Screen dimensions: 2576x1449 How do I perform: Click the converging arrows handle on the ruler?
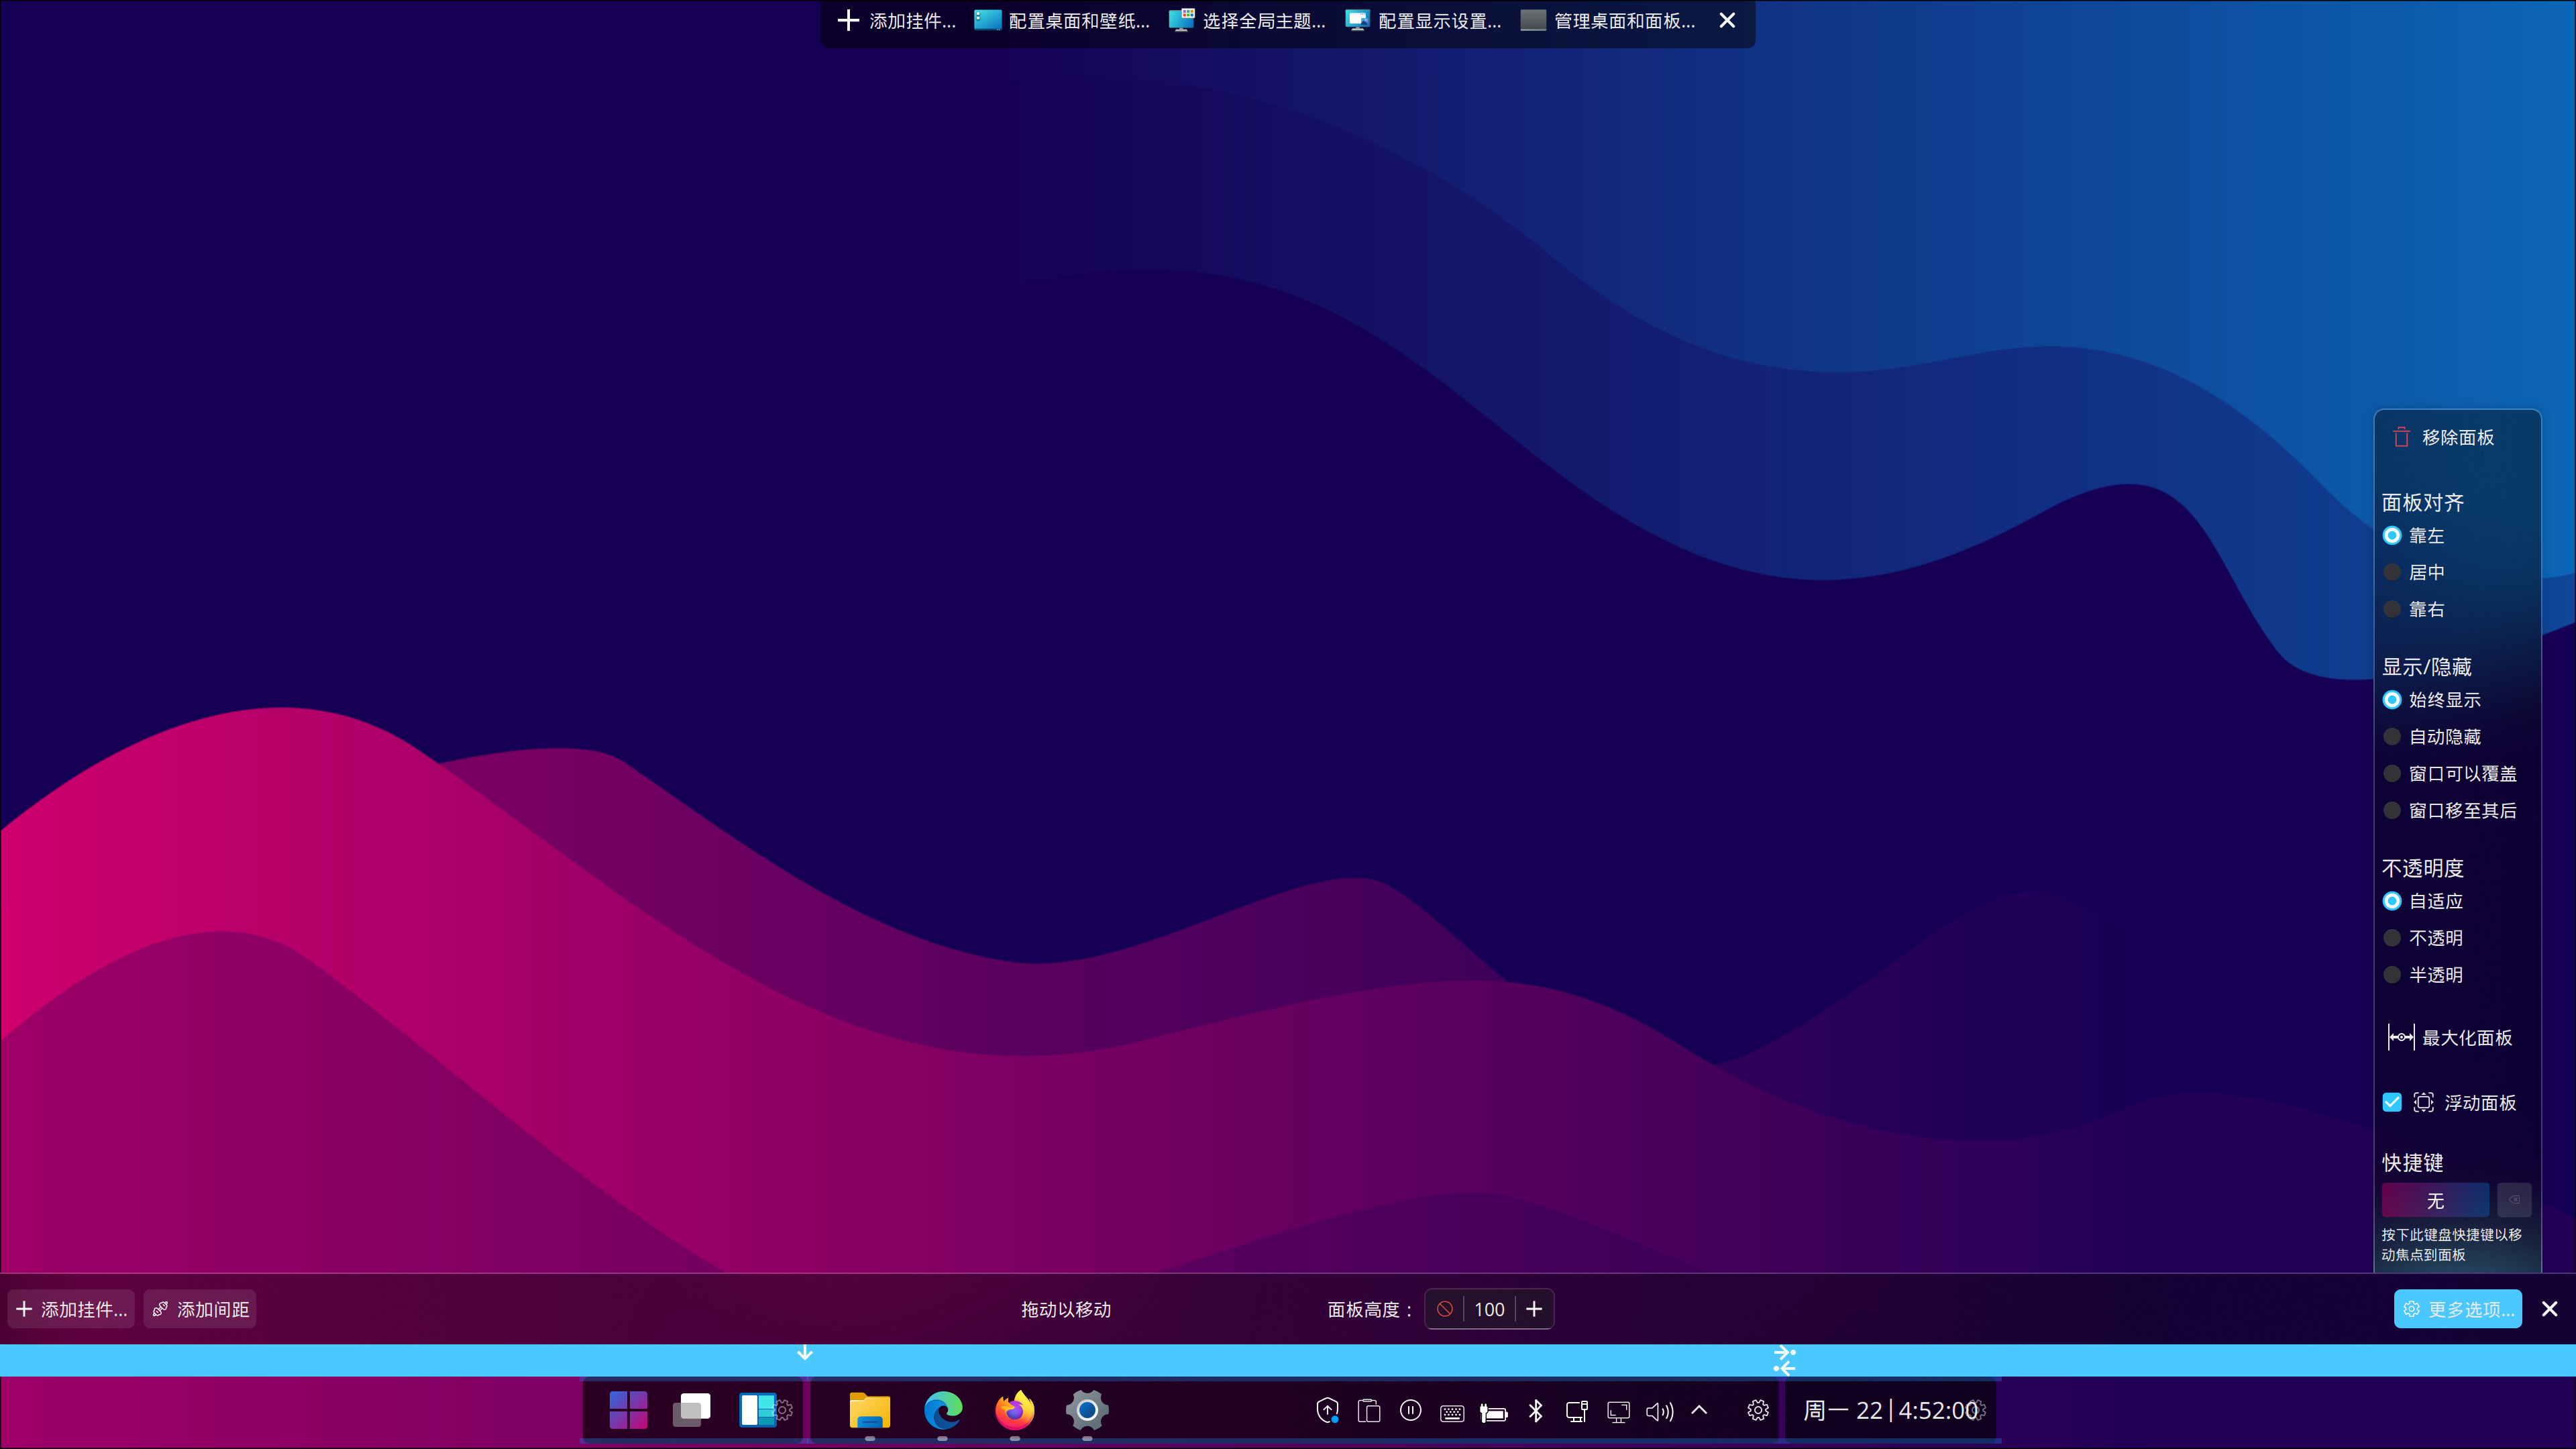click(x=1784, y=1360)
